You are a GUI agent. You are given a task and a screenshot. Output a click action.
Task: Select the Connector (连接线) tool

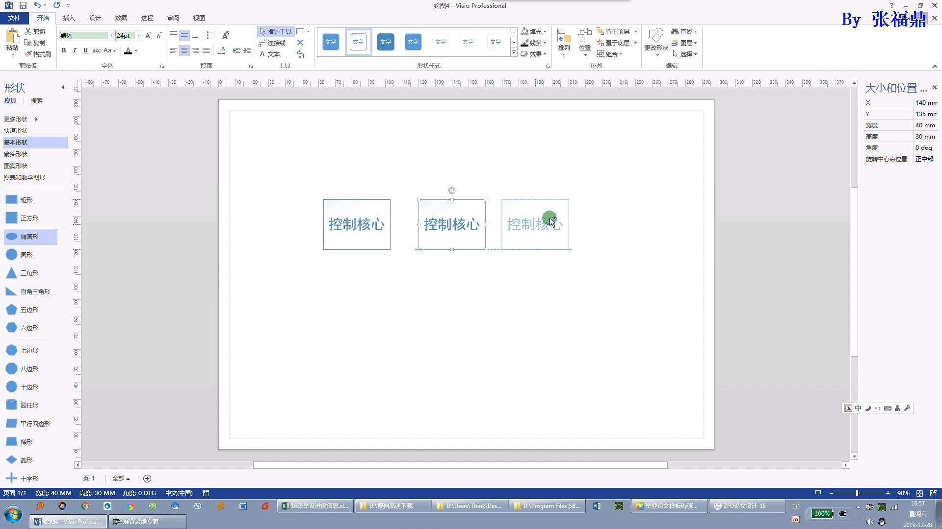point(272,43)
